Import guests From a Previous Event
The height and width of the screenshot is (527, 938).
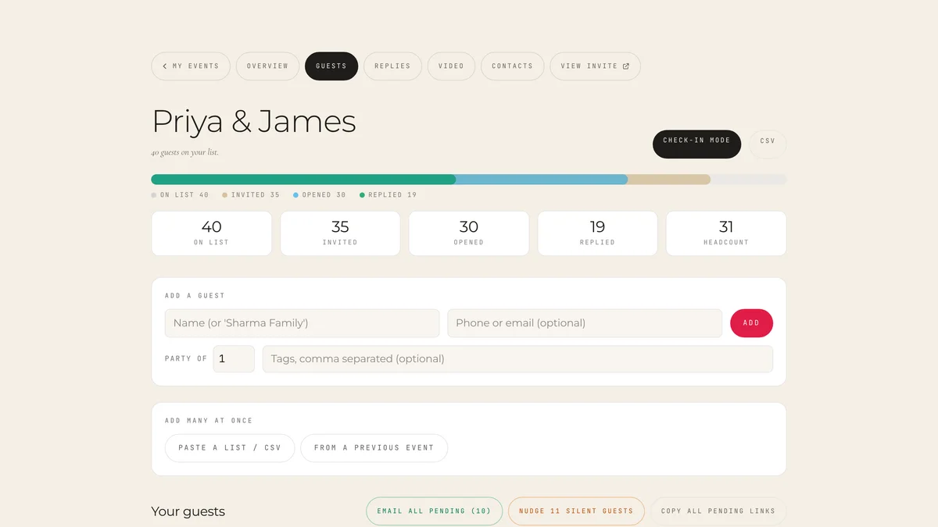pos(374,448)
